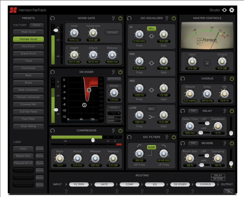244x197 pixels.
Task: Click the link icon in LOW EQ band
Action: point(151,117)
